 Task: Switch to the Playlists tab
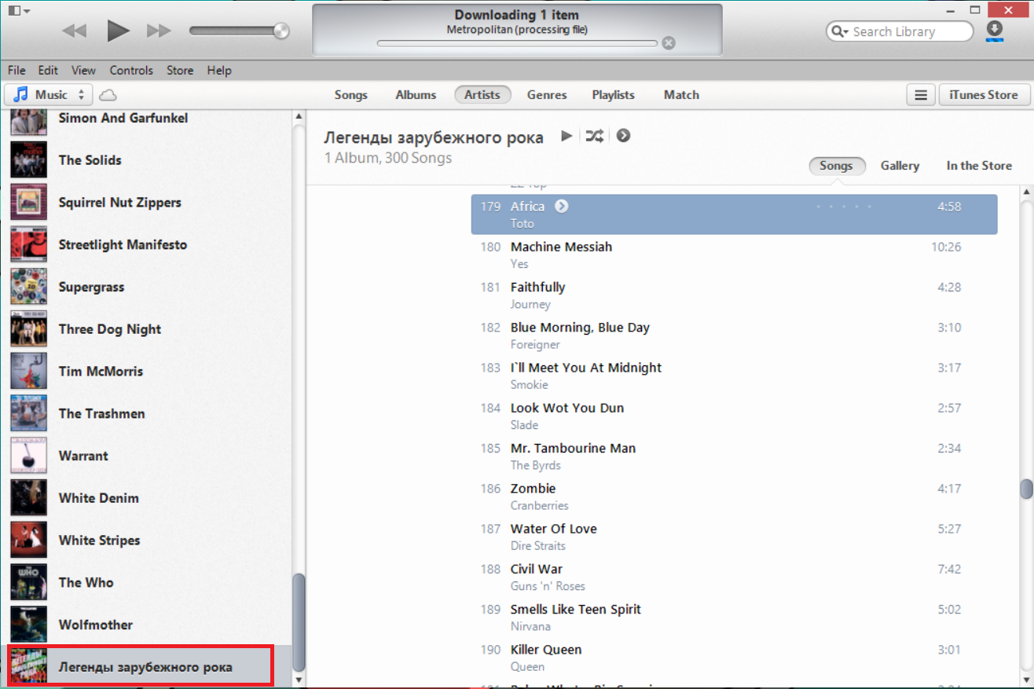click(613, 95)
